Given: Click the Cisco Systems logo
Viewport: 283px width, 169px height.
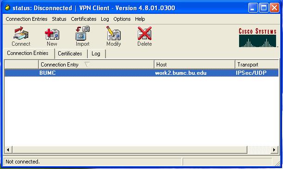Looking at the screenshot, I should [x=258, y=38].
